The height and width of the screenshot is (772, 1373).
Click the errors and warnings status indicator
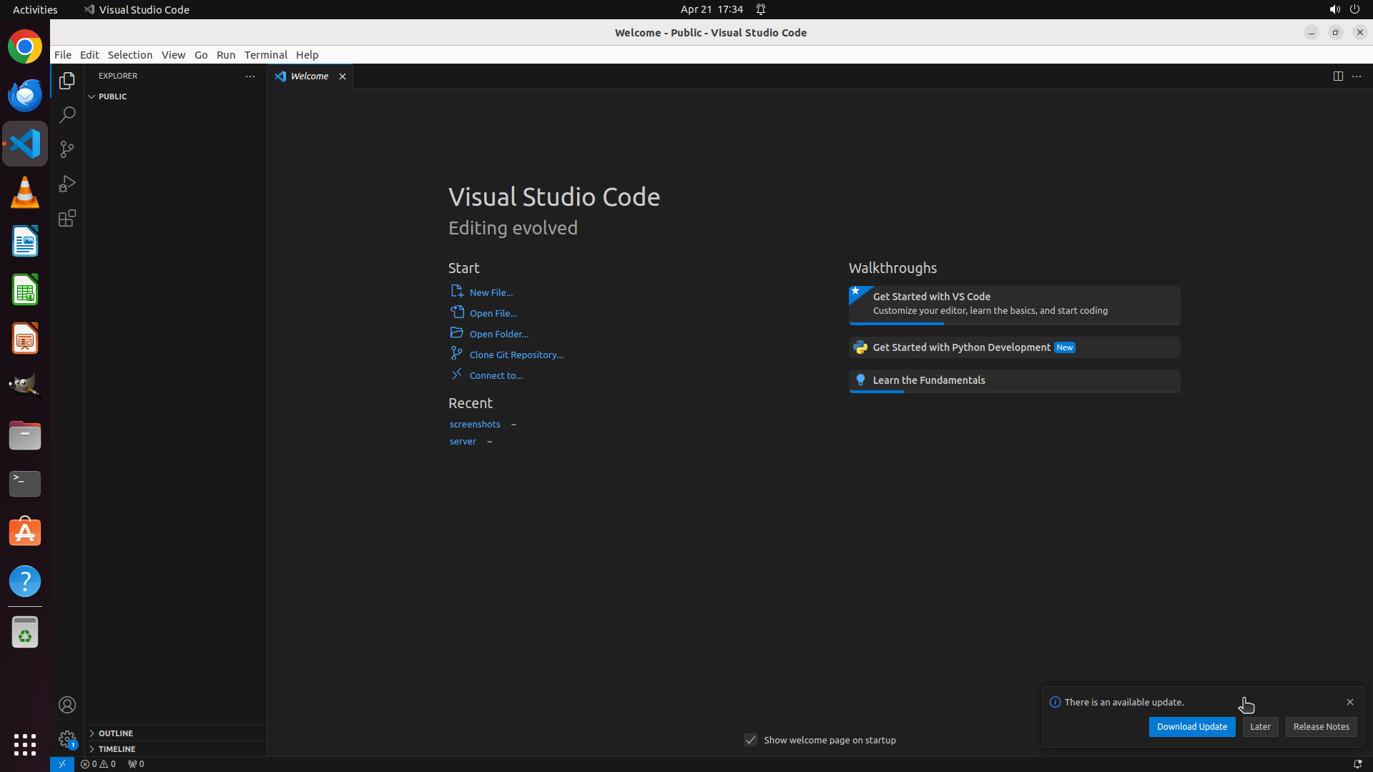pos(98,763)
